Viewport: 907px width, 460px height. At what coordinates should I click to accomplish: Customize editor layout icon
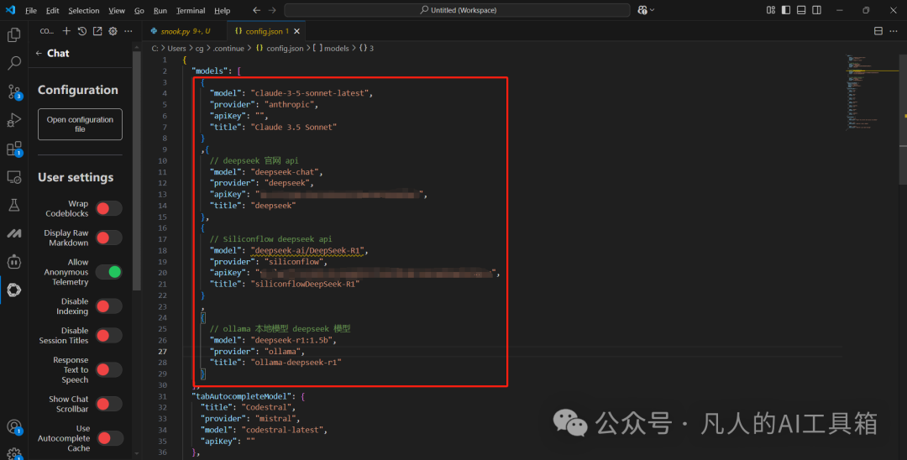click(x=770, y=10)
